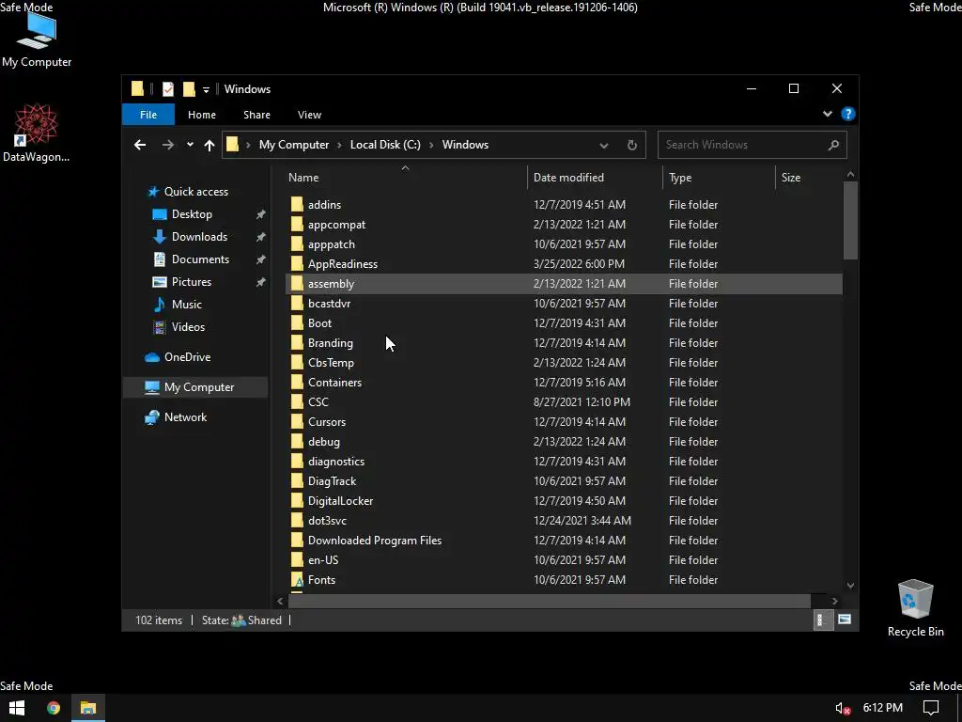
Task: Open the Share ribbon tab
Action: (x=256, y=115)
